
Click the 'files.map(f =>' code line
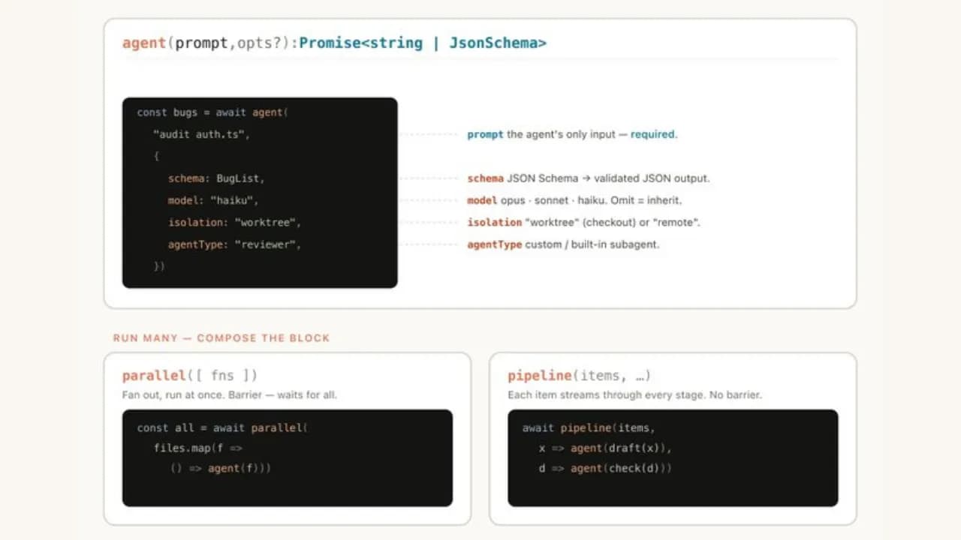198,448
